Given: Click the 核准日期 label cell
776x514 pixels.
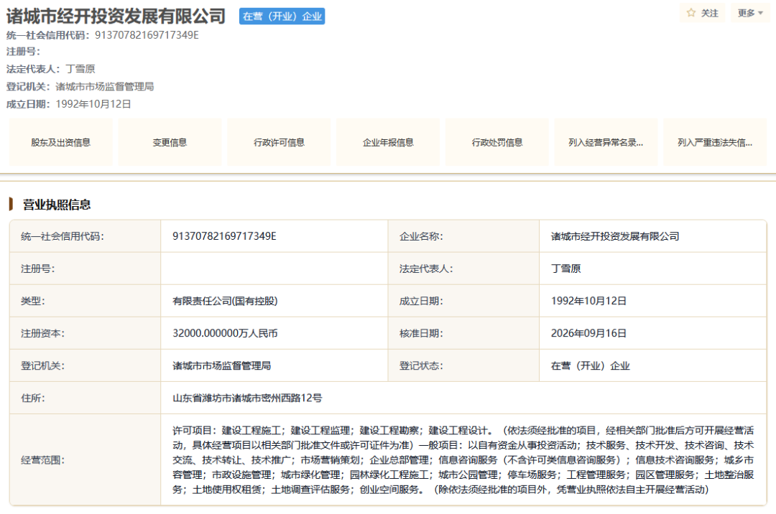Looking at the screenshot, I should point(463,334).
